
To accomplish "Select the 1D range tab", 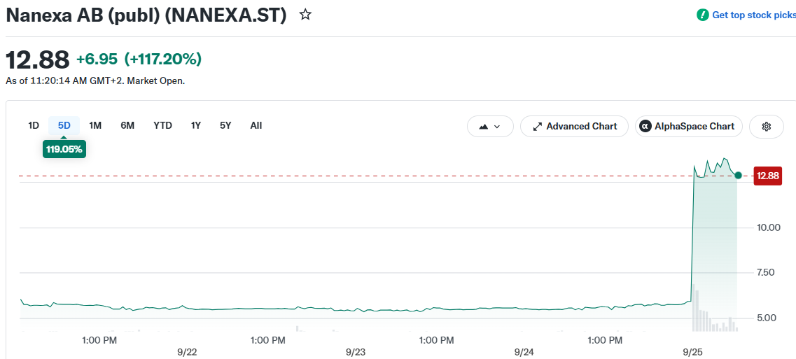I will point(34,125).
